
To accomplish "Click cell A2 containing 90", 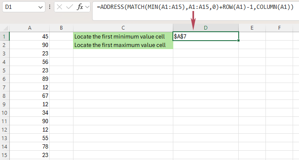I will [x=30, y=45].
